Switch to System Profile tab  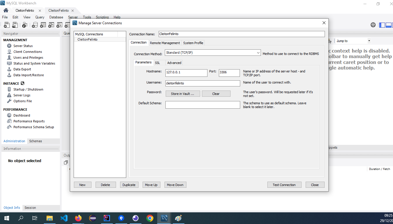tap(193, 43)
